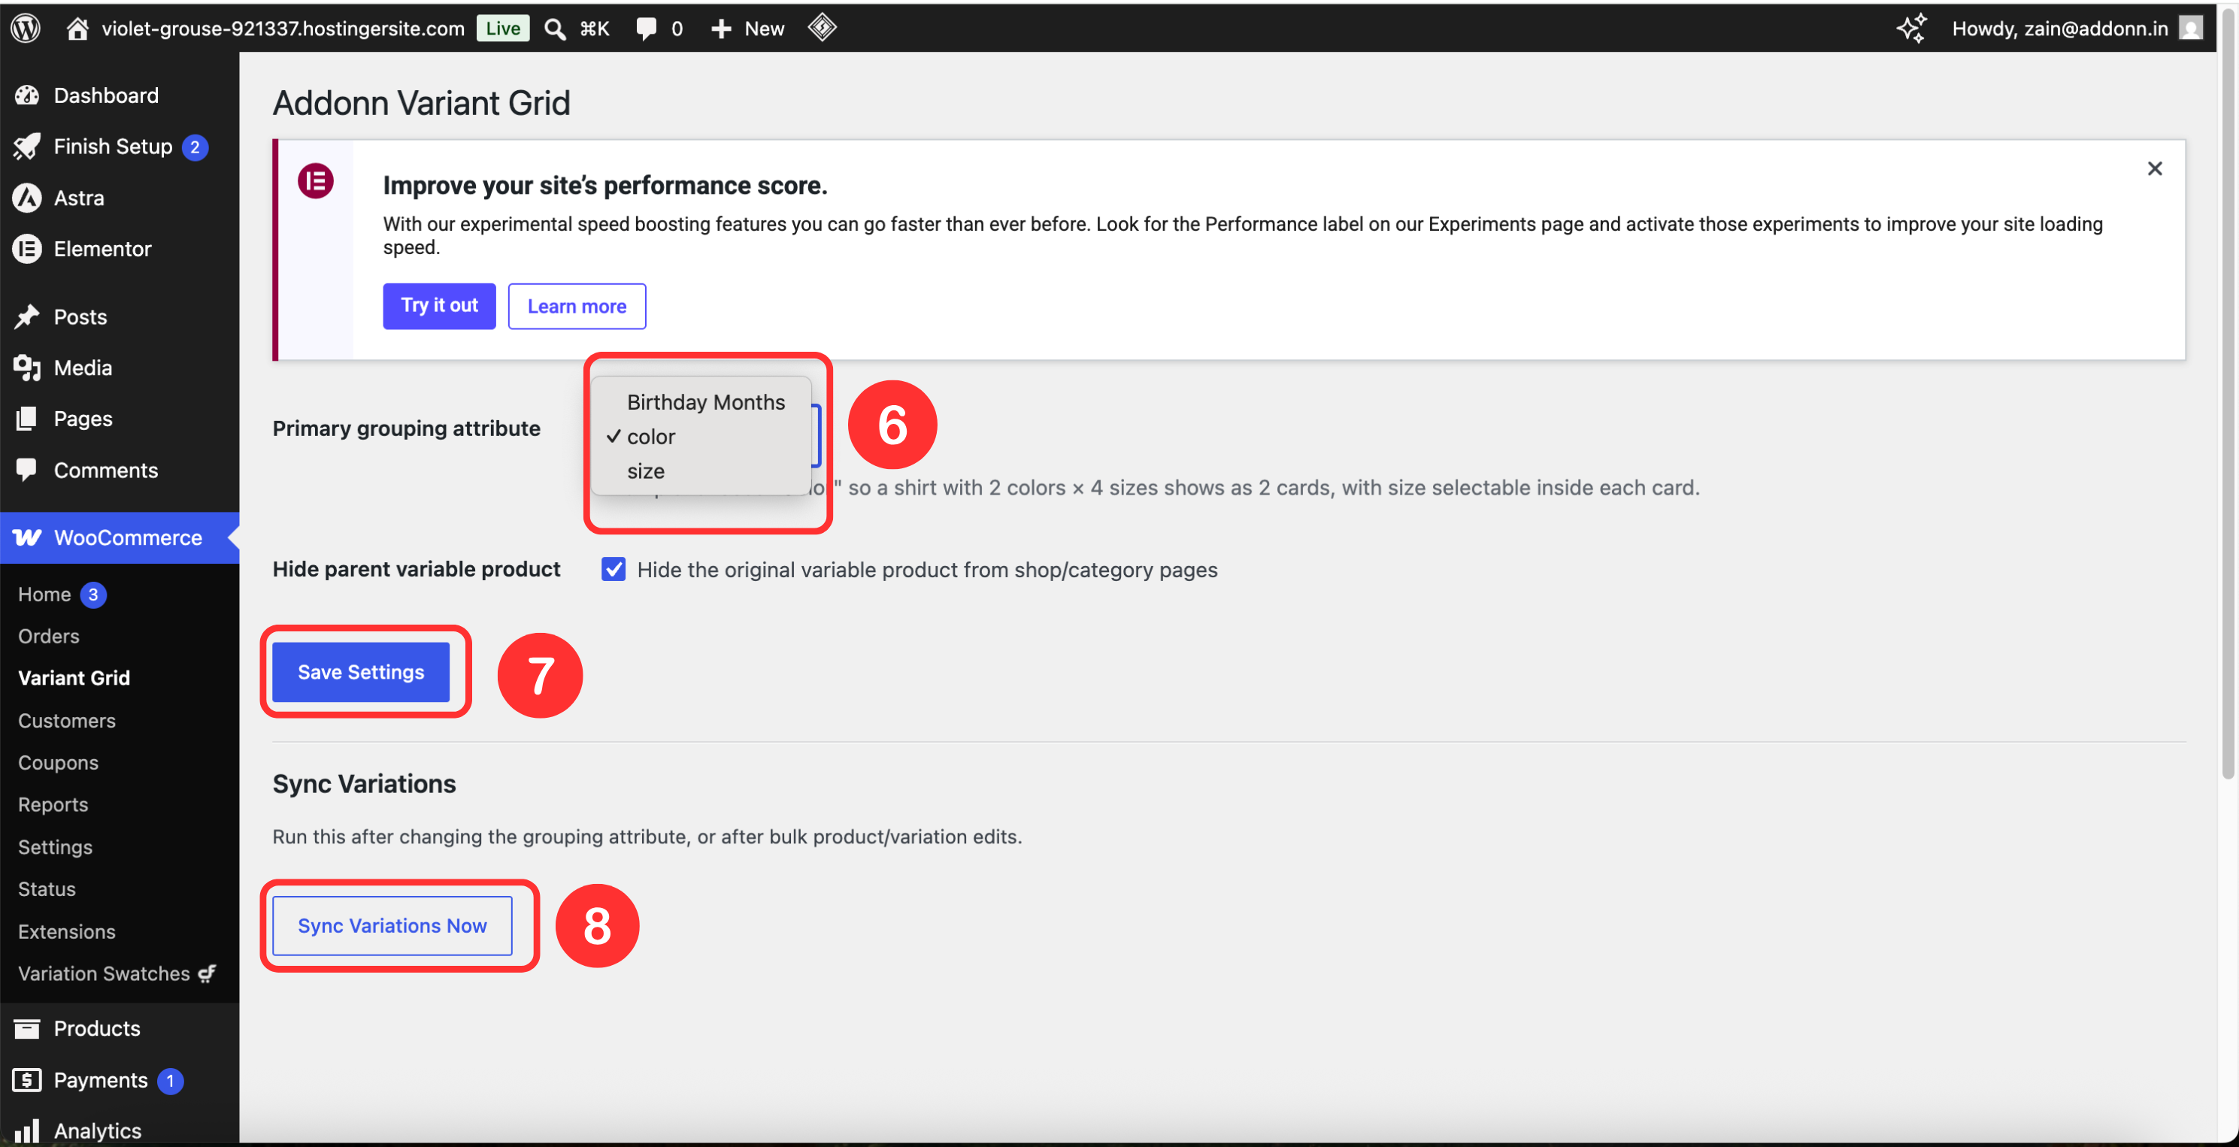The height and width of the screenshot is (1147, 2239).
Task: Click the WooCommerce logo icon
Action: 27,538
